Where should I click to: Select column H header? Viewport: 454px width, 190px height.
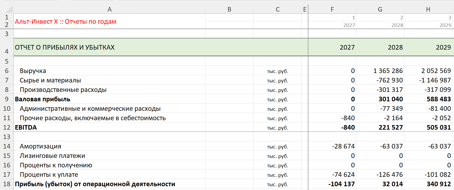[x=428, y=9]
